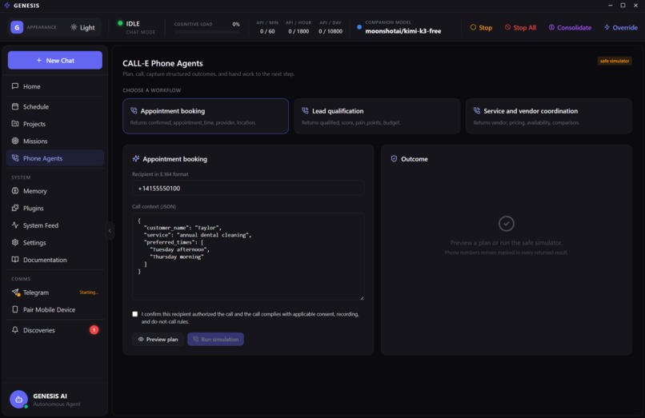Click the Memory brain icon
Image resolution: width=645 pixels, height=418 pixels.
[15, 191]
